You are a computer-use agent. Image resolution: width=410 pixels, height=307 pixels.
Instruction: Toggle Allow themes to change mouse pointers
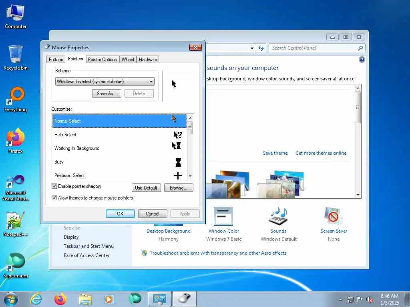point(54,197)
